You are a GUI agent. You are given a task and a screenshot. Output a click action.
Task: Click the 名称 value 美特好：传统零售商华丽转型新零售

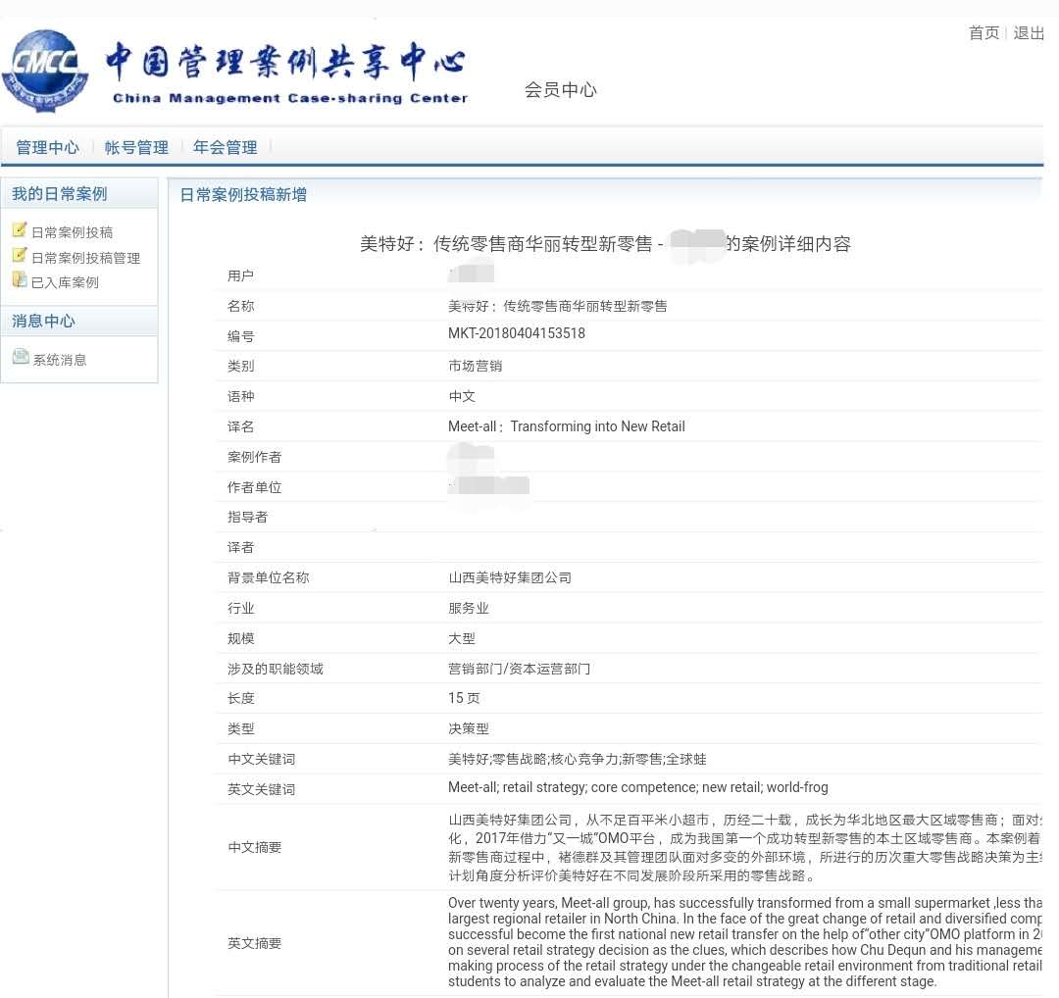[x=558, y=307]
